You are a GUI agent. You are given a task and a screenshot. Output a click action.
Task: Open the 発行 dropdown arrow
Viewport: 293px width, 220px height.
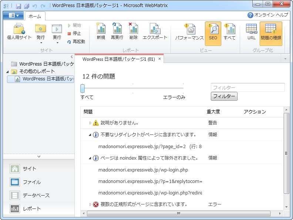(x=41, y=43)
